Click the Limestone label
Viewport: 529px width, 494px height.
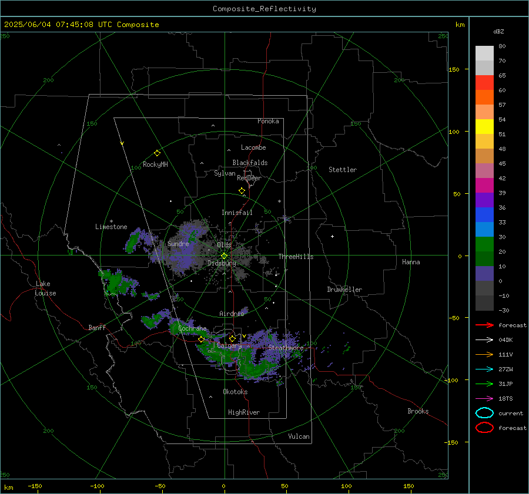click(x=111, y=227)
